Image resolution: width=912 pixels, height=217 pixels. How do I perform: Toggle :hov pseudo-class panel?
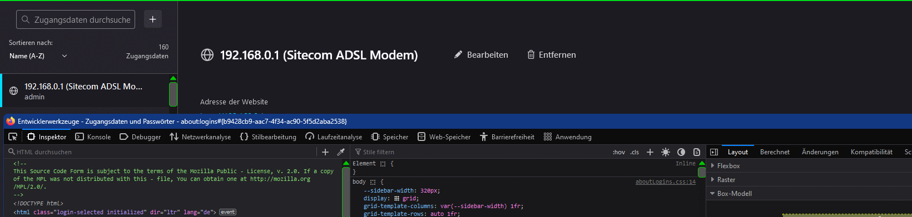tap(619, 152)
